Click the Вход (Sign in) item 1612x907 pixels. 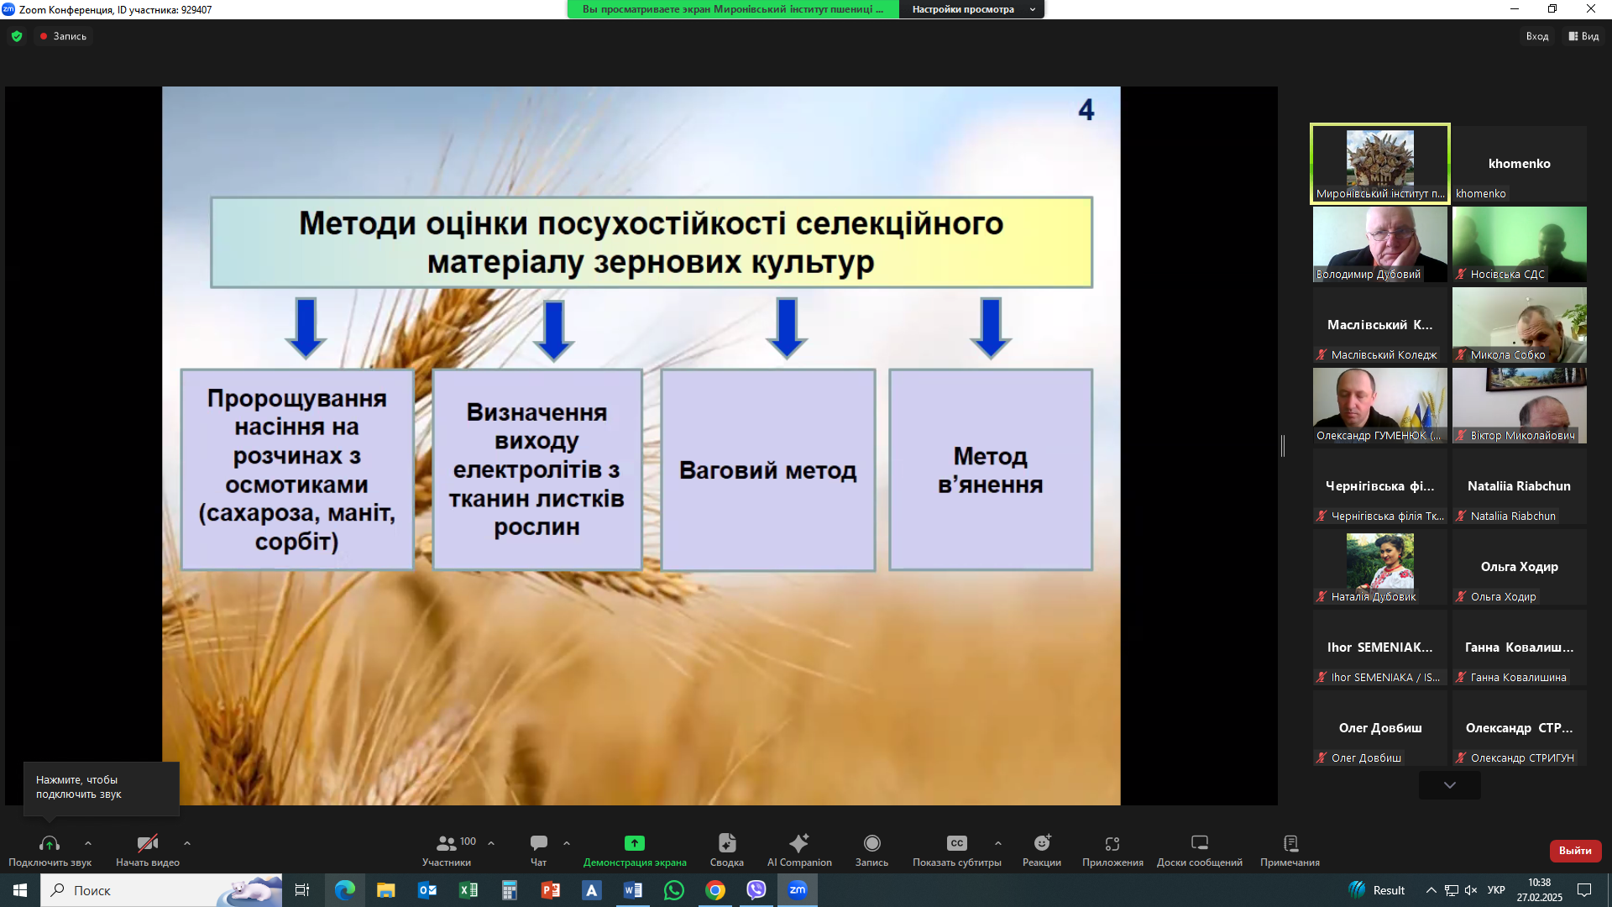click(1536, 36)
